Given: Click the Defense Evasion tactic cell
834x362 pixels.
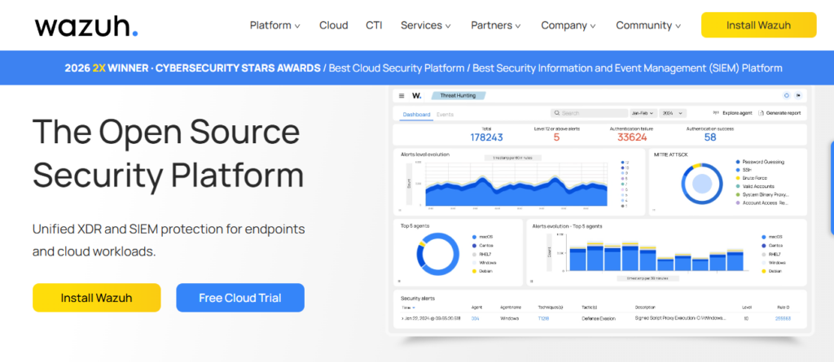Looking at the screenshot, I should [599, 318].
